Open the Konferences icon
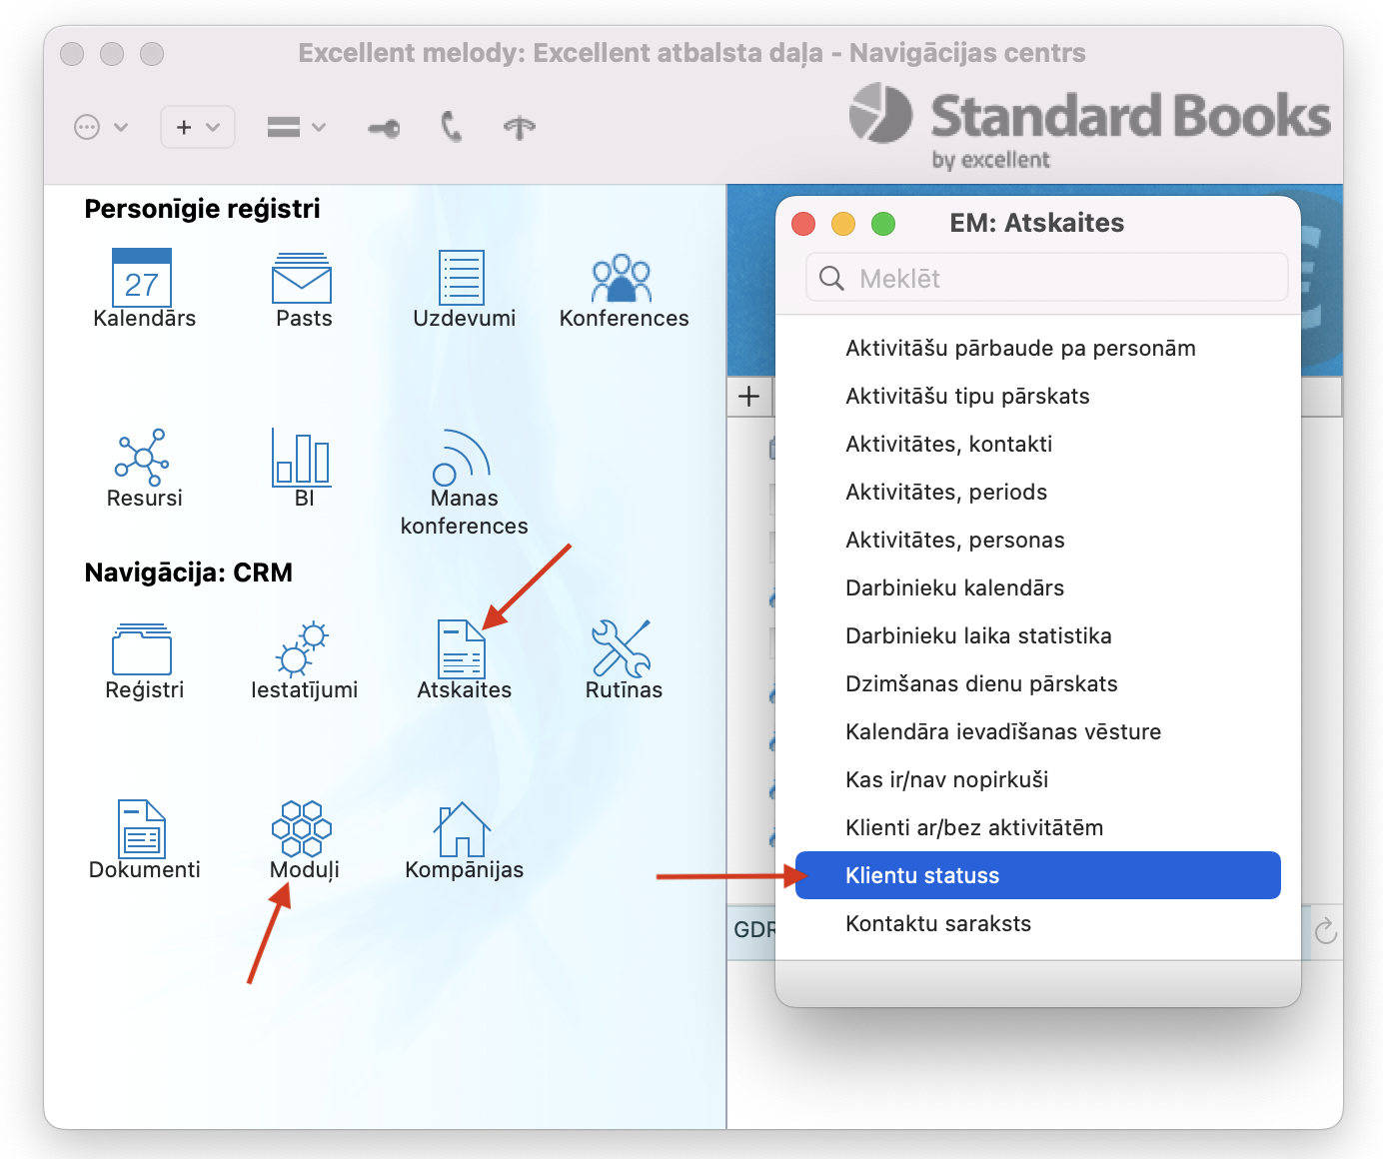Image resolution: width=1383 pixels, height=1159 pixels. click(622, 279)
